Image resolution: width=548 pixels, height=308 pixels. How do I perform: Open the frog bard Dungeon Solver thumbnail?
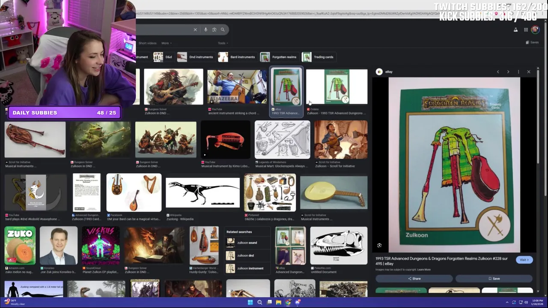pos(100,140)
